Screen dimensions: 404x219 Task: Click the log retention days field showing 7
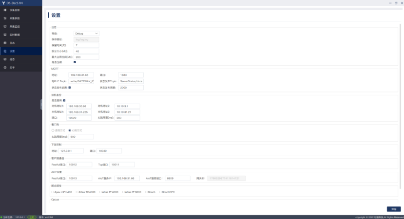[86, 45]
